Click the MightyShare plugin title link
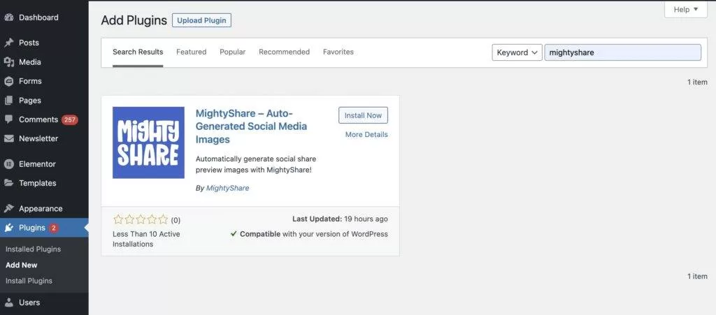The height and width of the screenshot is (315, 716). (251, 126)
